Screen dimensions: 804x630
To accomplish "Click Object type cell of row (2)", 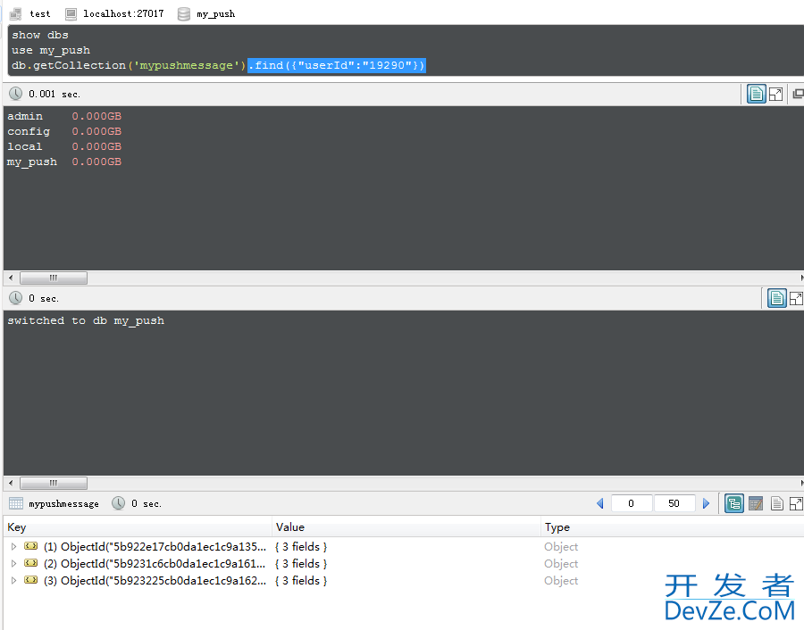I will 561,563.
